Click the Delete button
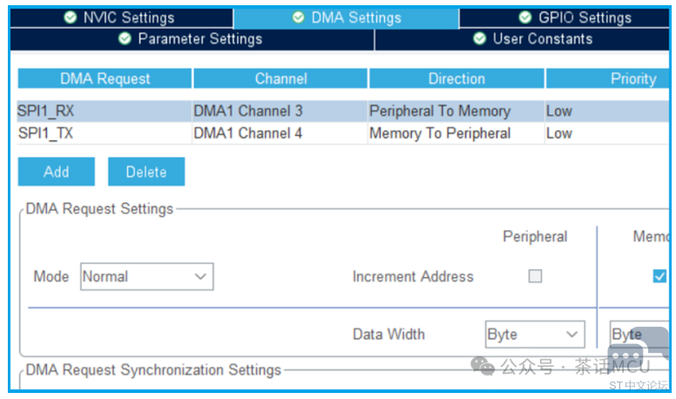 pyautogui.click(x=145, y=172)
